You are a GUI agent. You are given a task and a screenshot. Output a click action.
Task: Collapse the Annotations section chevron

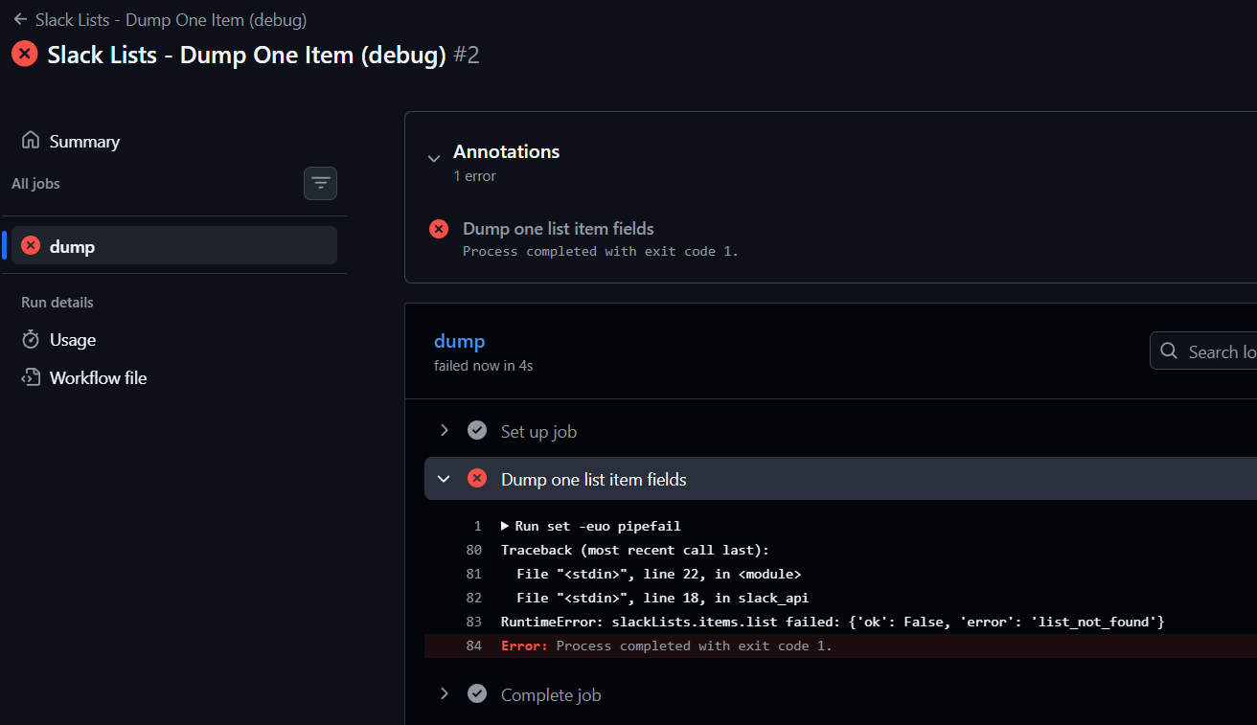click(x=434, y=158)
